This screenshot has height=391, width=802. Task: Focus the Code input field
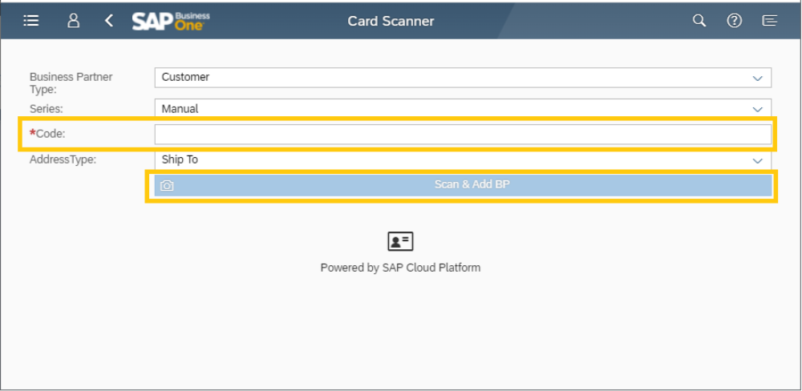[x=463, y=135]
